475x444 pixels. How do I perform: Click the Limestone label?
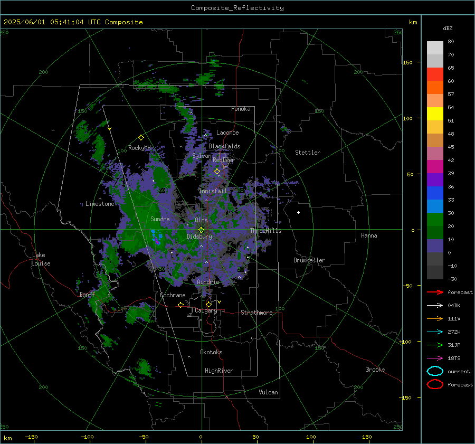[100, 204]
